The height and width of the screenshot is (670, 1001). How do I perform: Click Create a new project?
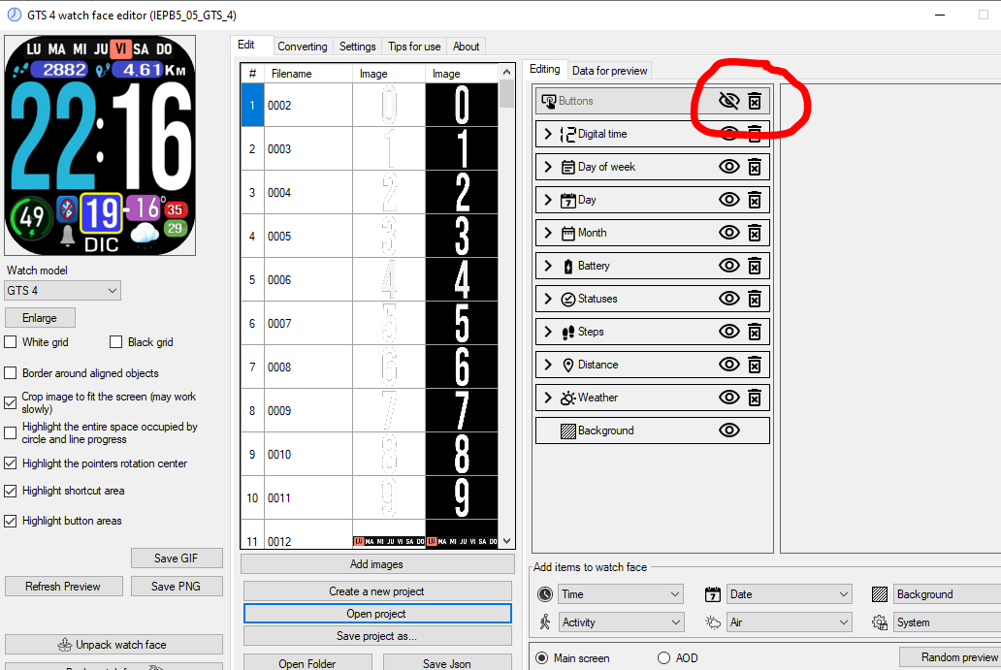pyautogui.click(x=376, y=591)
